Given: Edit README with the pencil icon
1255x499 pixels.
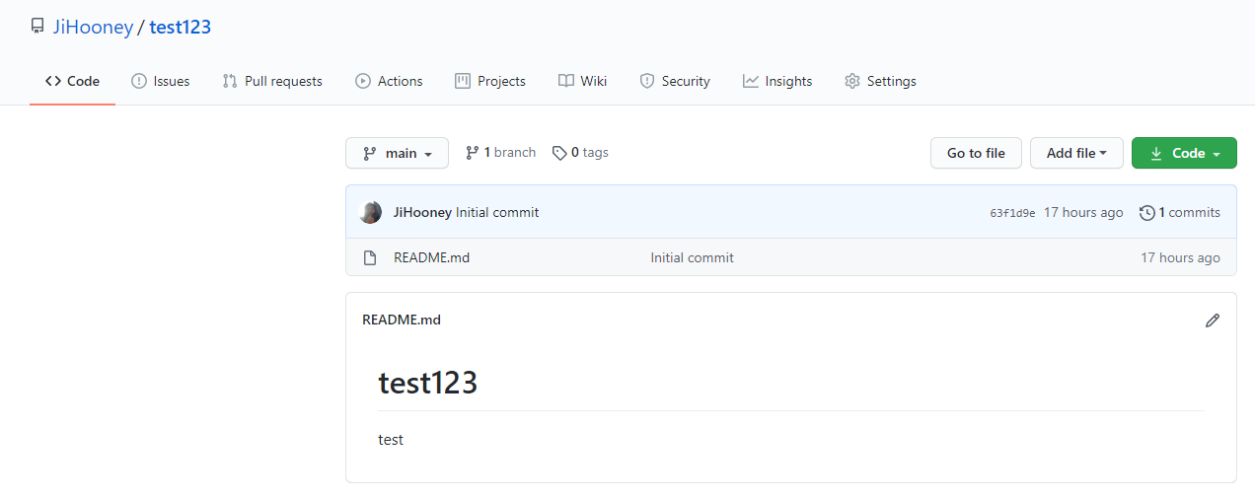Looking at the screenshot, I should point(1213,321).
